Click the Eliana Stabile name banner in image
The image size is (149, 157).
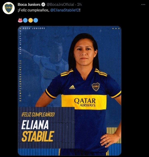[38, 131]
